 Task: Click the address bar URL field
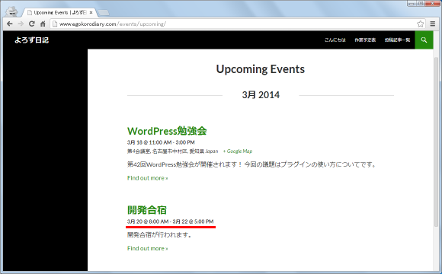click(x=234, y=24)
